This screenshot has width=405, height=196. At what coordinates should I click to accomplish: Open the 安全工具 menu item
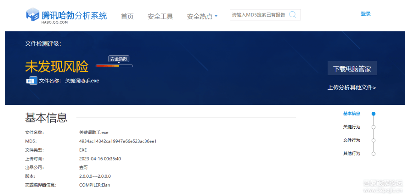pos(160,16)
